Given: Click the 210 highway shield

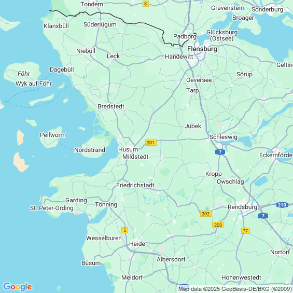Looking at the screenshot, I should click(282, 205).
